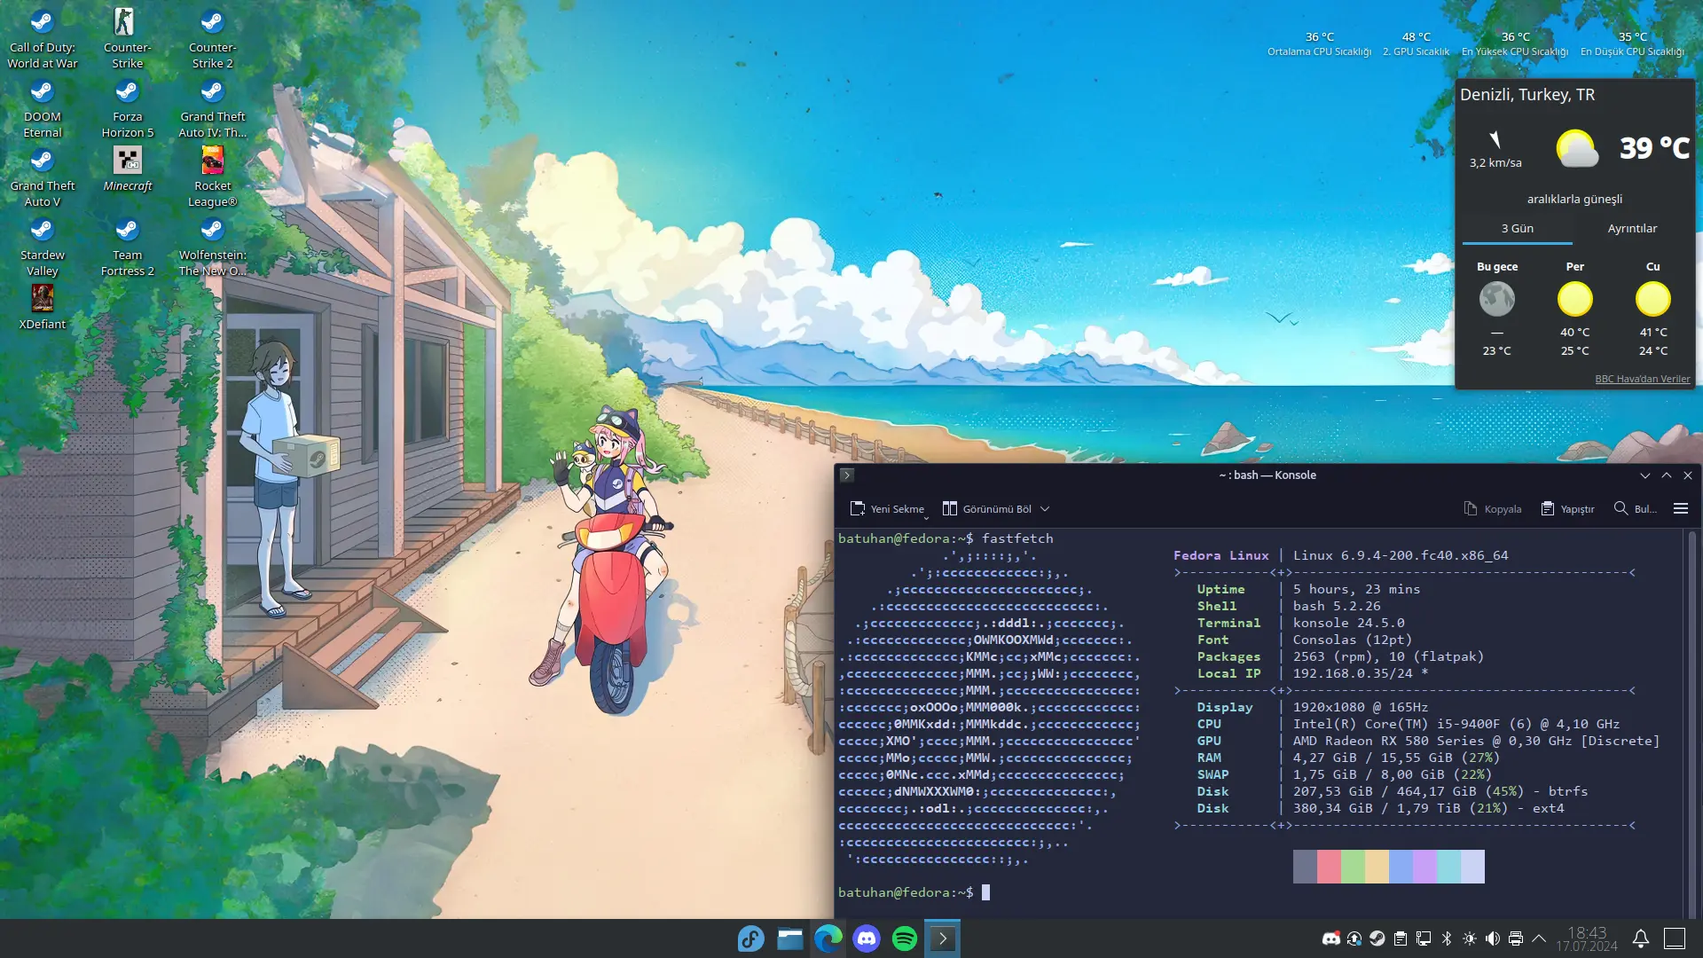Viewport: 1703px width, 958px height.
Task: Click the En Yüksek CPU Sıcaklığı reading
Action: pyautogui.click(x=1515, y=43)
